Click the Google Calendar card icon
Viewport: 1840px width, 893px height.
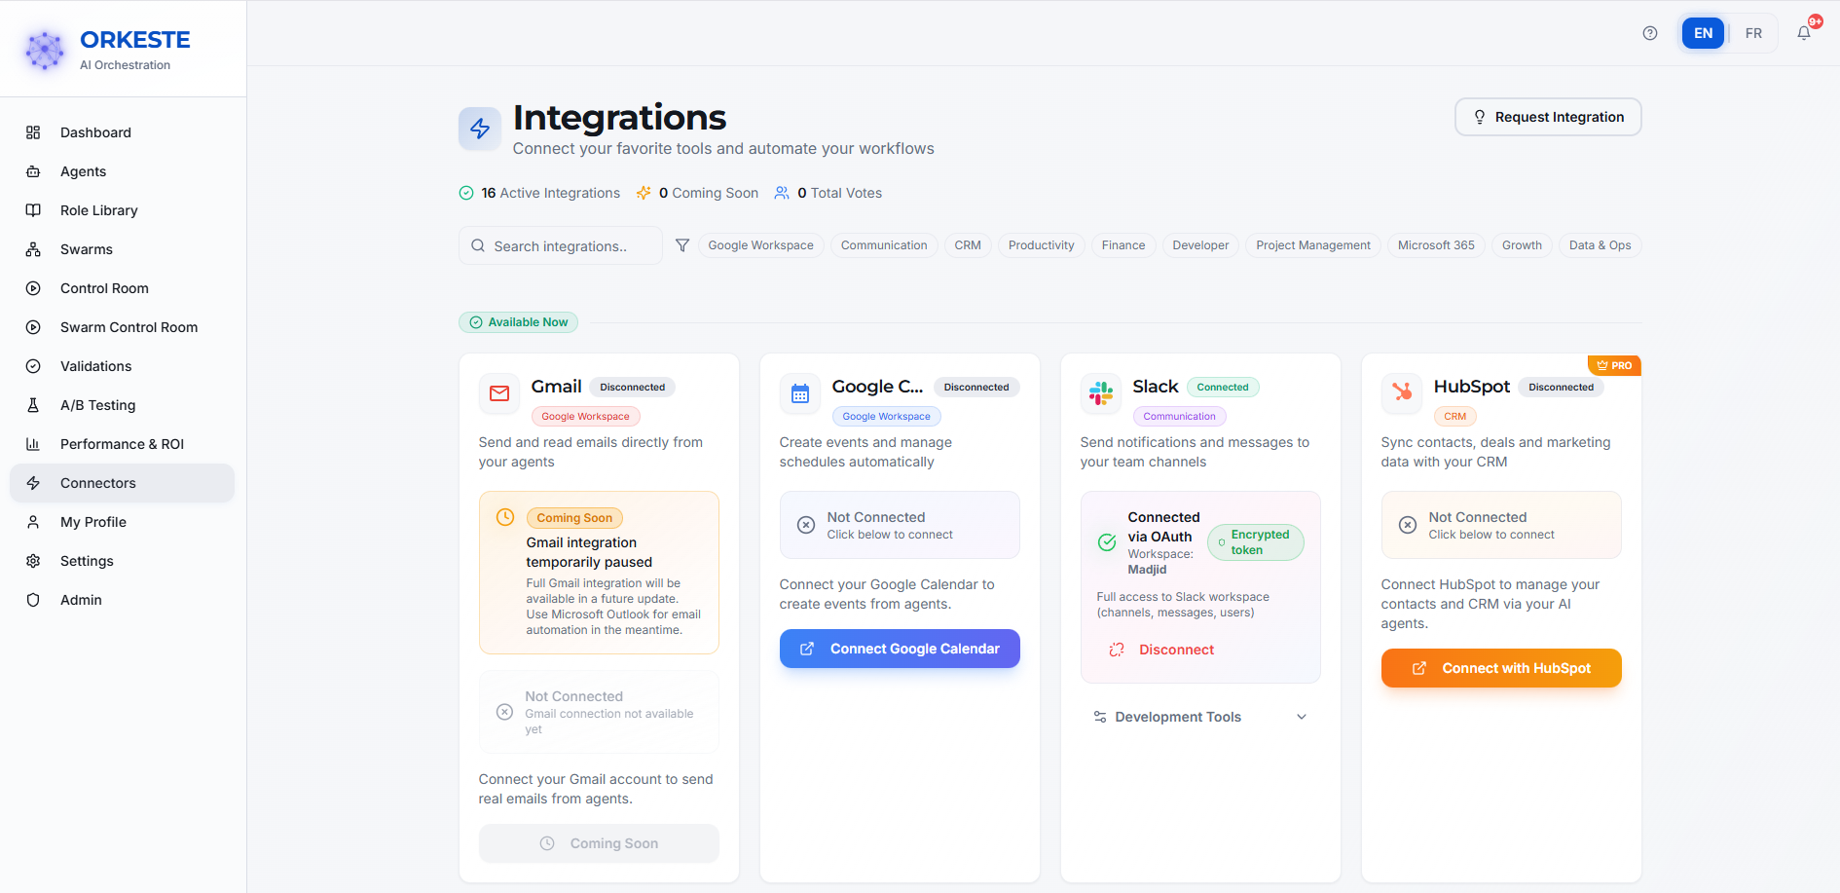800,393
